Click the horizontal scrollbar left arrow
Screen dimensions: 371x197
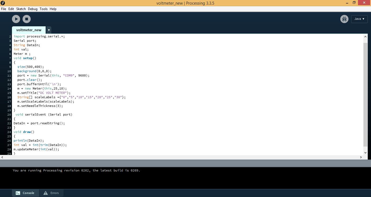coord(2,157)
